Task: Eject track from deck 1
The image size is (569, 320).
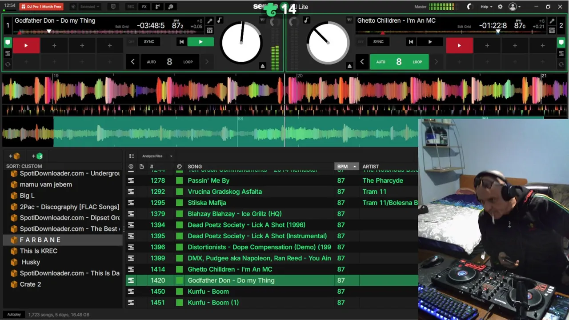Action: (x=262, y=66)
